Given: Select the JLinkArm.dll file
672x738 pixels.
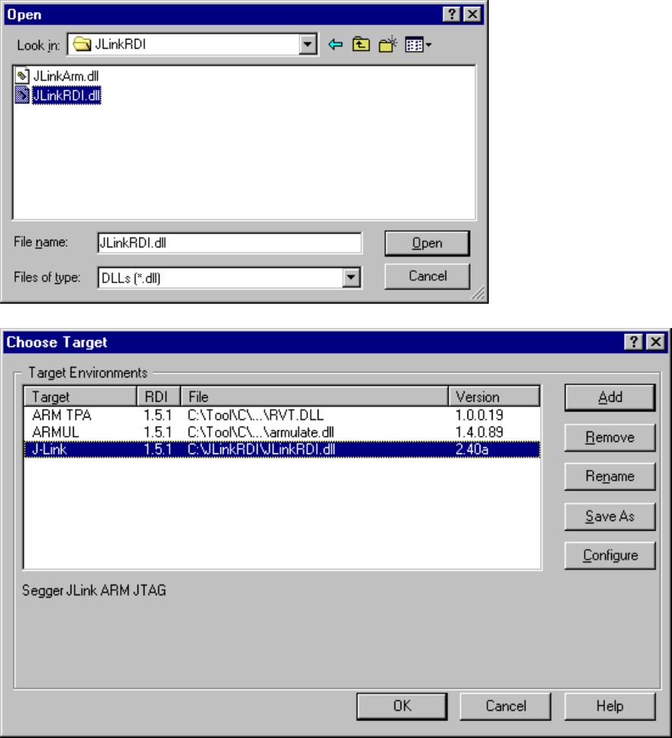Looking at the screenshot, I should (65, 76).
